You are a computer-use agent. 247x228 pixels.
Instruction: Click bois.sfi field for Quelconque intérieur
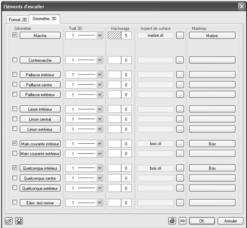pyautogui.click(x=155, y=168)
